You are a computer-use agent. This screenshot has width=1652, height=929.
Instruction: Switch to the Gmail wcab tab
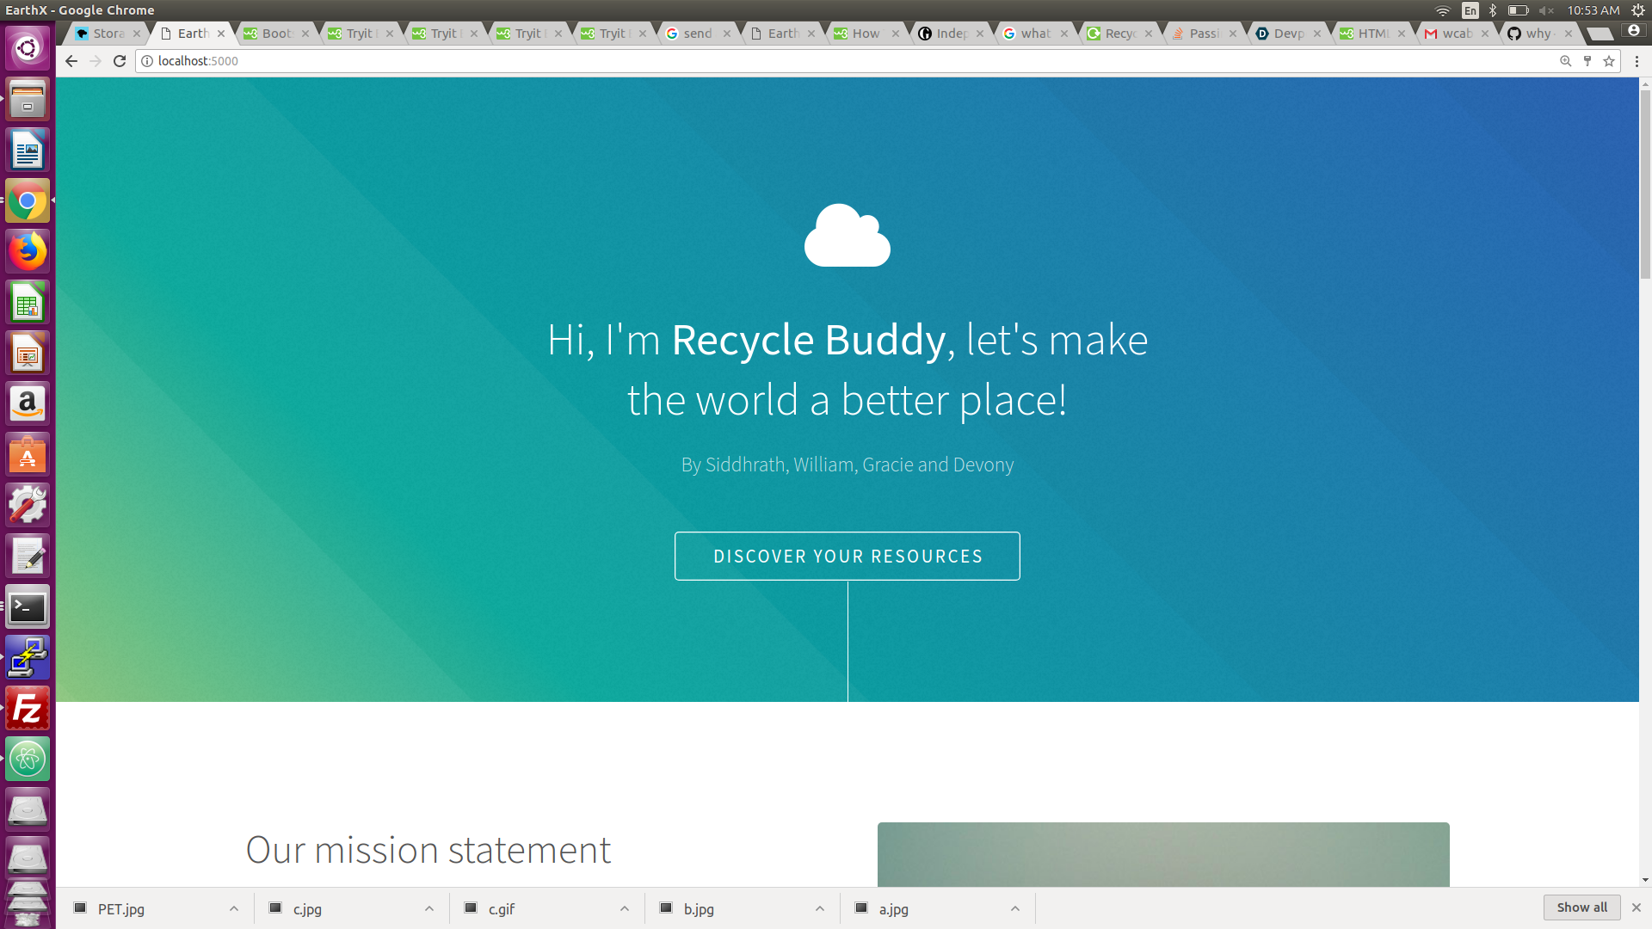[x=1456, y=34]
